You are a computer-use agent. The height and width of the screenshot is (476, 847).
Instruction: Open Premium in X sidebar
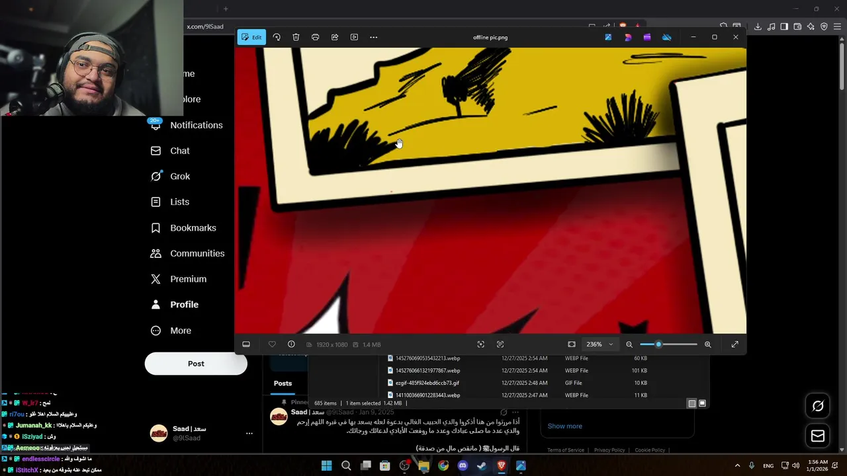point(179,279)
